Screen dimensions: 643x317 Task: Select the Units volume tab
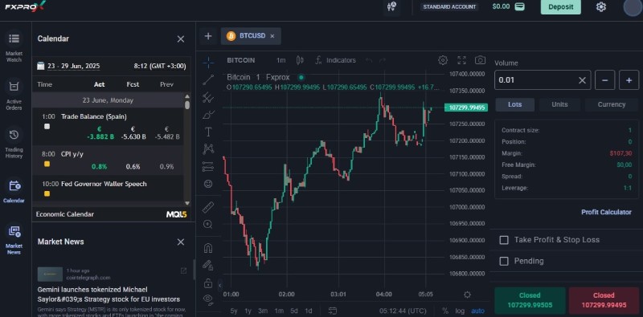pyautogui.click(x=559, y=104)
